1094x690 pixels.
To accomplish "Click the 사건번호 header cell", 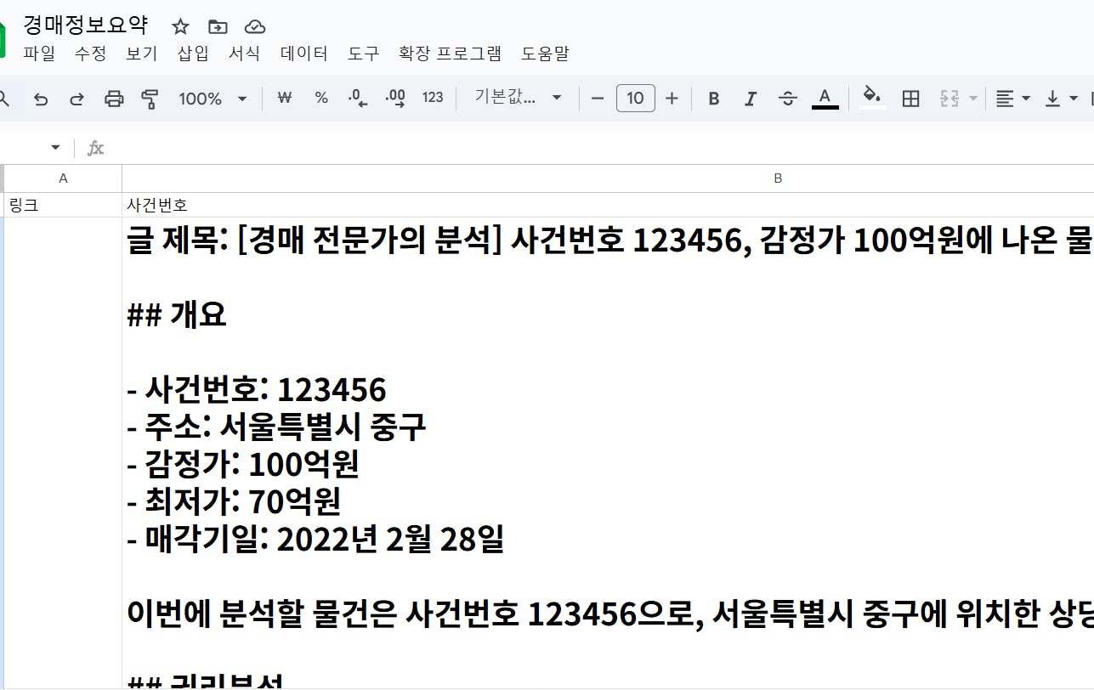I will [608, 205].
